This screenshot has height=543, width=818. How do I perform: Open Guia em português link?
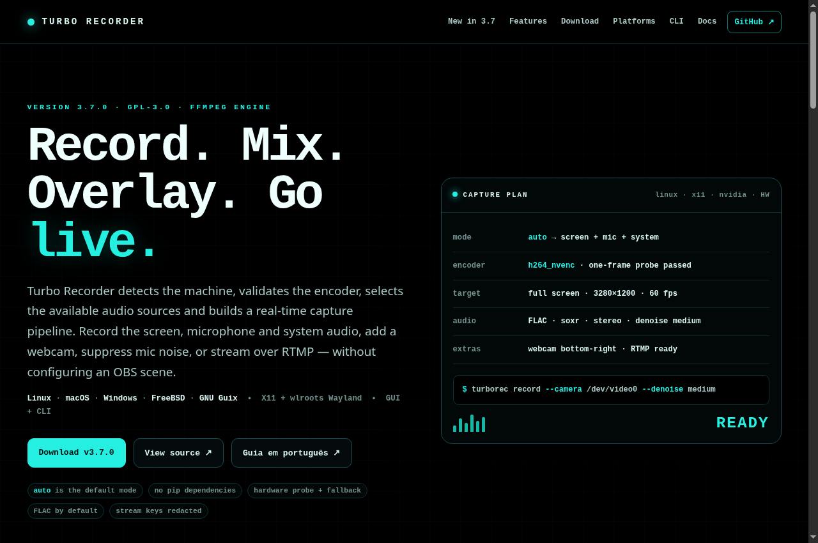click(291, 453)
